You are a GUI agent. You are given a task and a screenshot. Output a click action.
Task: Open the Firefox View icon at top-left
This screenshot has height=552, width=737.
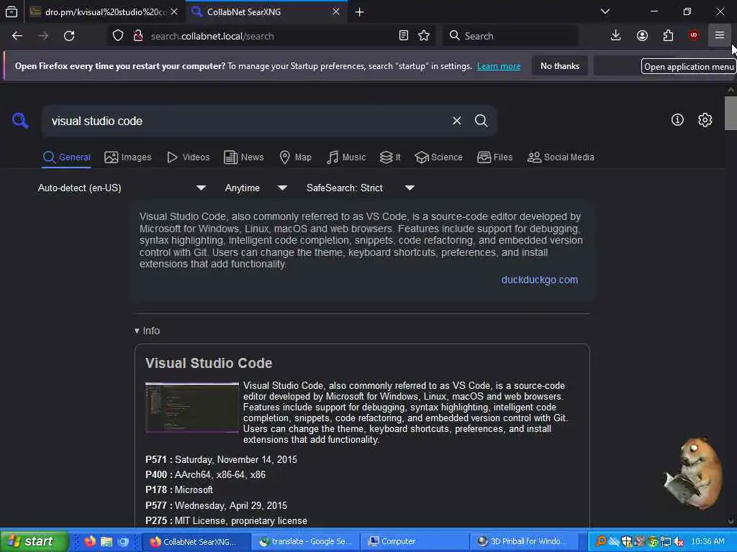(x=12, y=12)
